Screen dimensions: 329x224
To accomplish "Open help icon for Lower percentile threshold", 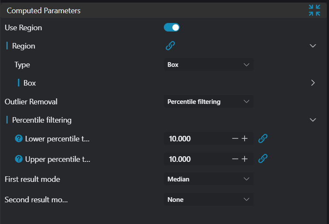I will 19,138.
